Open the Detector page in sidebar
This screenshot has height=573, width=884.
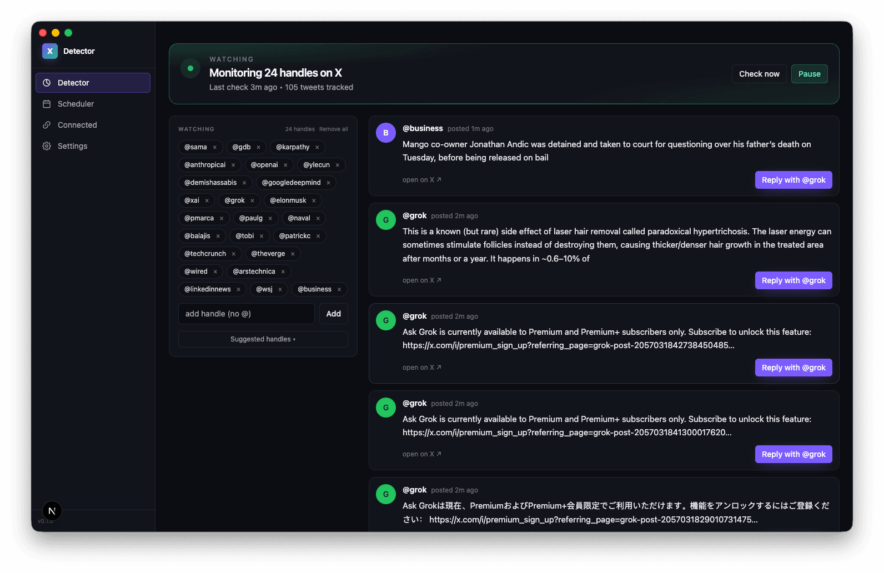[x=93, y=83]
